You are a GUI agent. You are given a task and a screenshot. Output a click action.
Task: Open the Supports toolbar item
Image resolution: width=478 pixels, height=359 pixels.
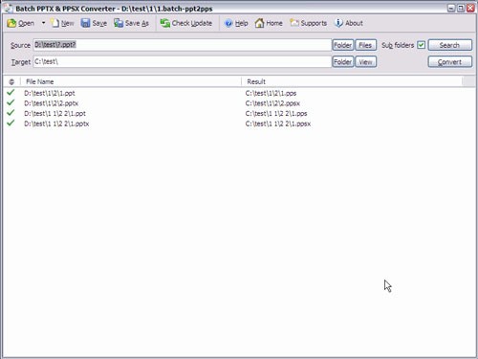309,23
